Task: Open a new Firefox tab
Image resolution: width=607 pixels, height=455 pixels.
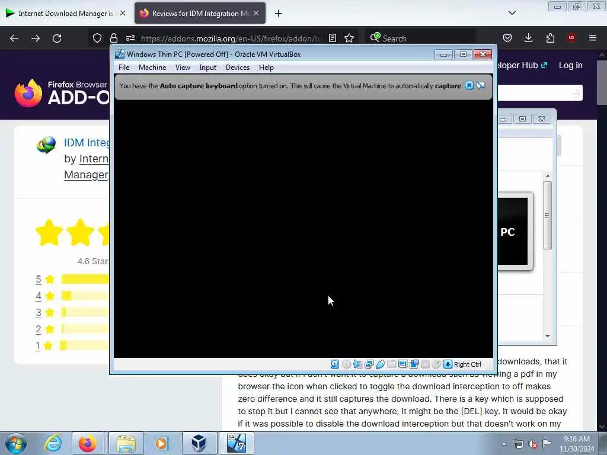Action: point(279,14)
